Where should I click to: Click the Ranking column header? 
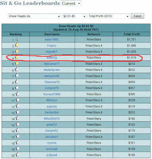pyautogui.click(x=15, y=34)
